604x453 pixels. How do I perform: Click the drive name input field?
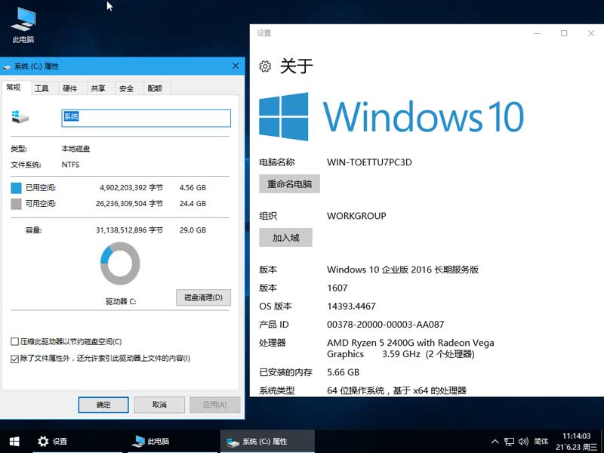146,118
